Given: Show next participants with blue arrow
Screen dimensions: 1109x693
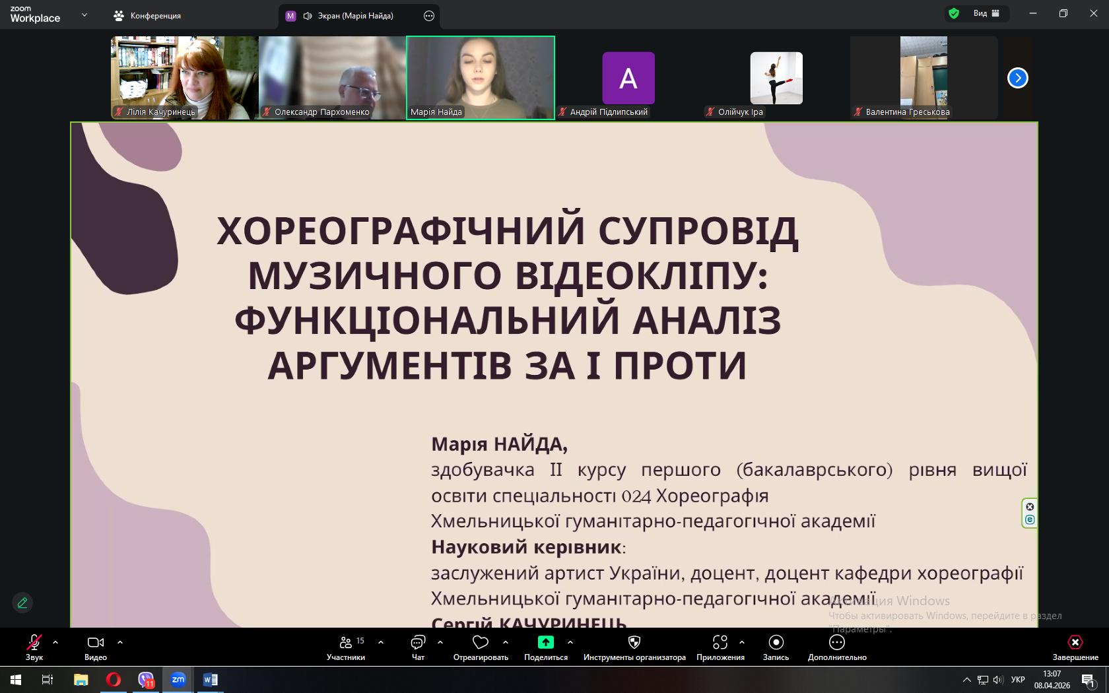Looking at the screenshot, I should click(x=1017, y=78).
